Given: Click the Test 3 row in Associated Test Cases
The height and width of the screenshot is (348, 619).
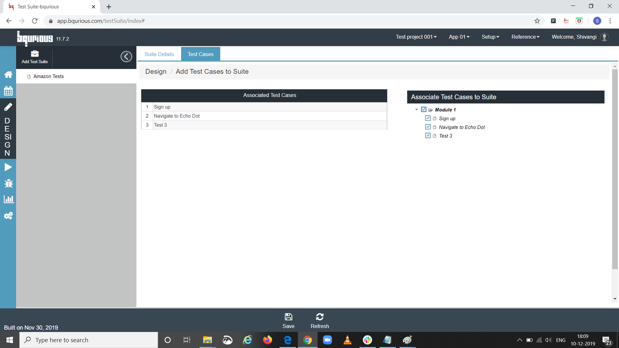Looking at the screenshot, I should (x=264, y=125).
